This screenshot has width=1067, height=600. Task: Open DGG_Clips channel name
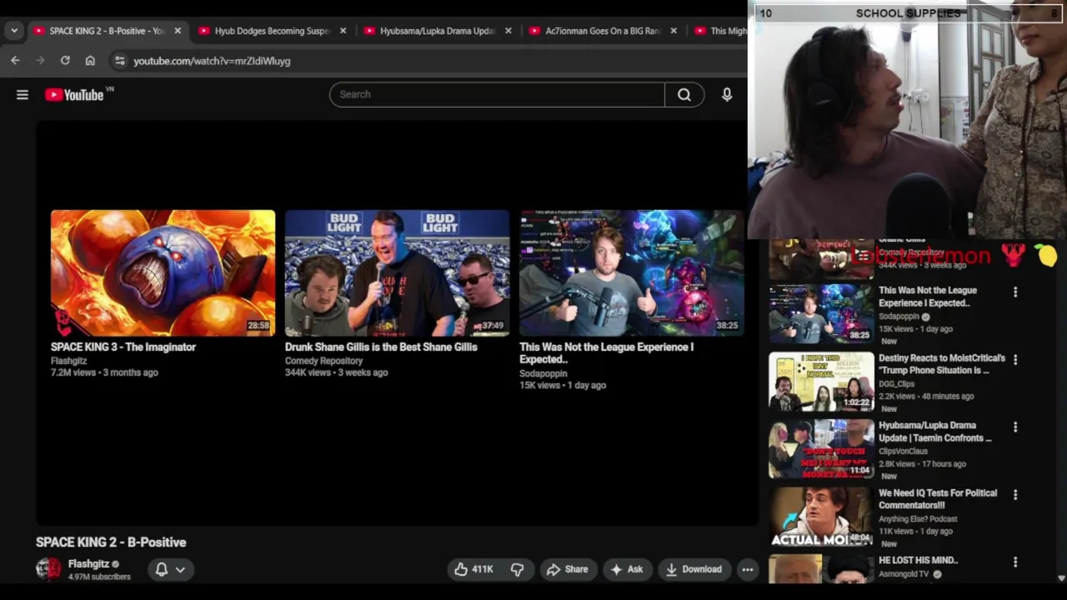pyautogui.click(x=897, y=384)
